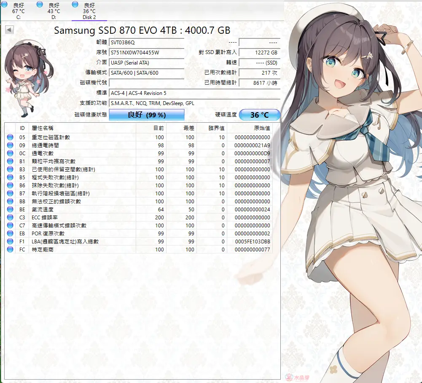Viewport: 422px width, 383px height.
Task: Click status orb for F1 LBA 寫入總數
Action: [11, 241]
